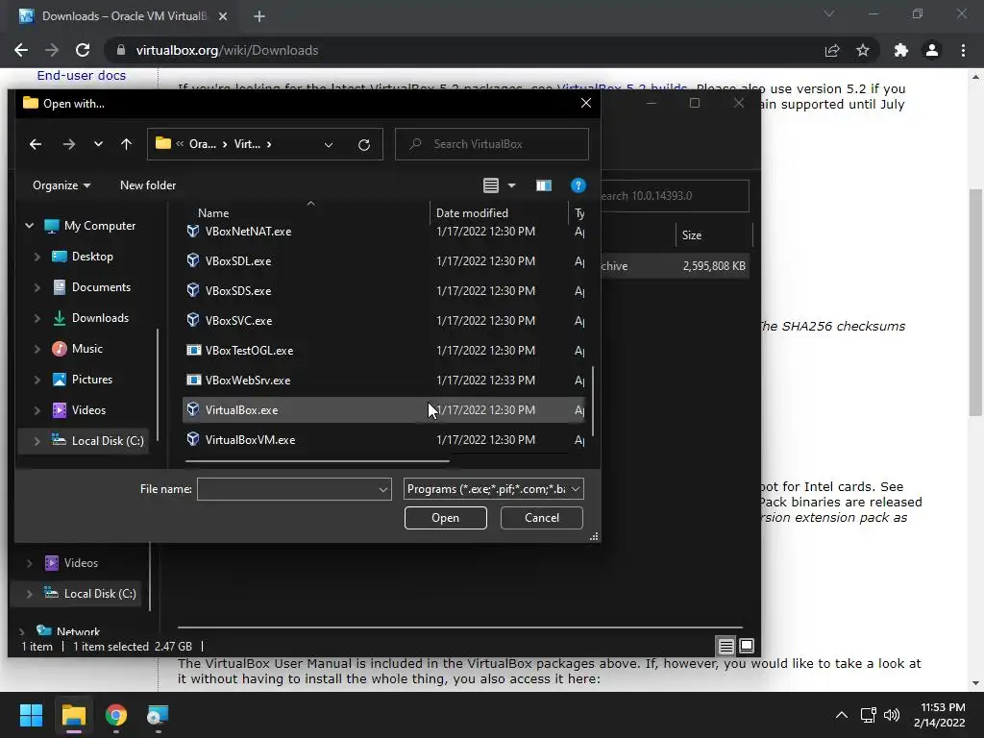Change view layout icon in dialog
Image resolution: width=984 pixels, height=738 pixels.
click(491, 185)
